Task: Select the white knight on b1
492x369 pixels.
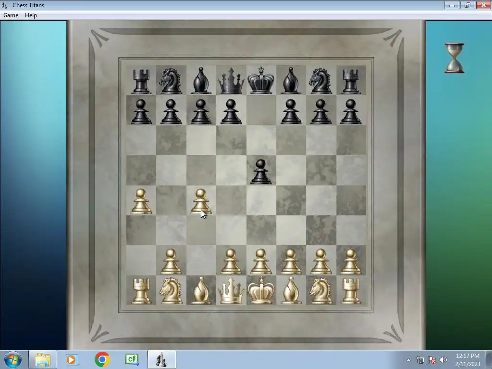Action: (171, 291)
